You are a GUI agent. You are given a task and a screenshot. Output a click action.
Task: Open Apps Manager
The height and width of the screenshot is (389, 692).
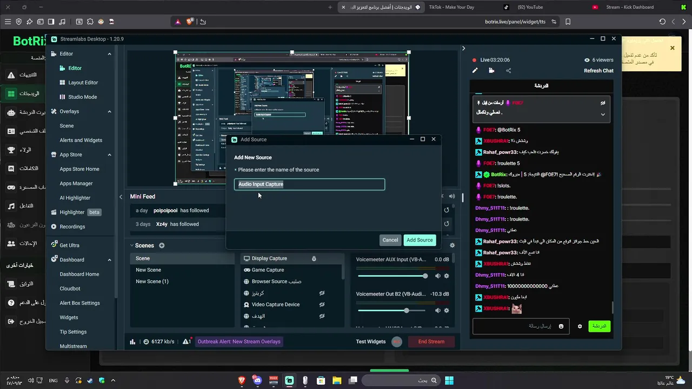click(76, 184)
